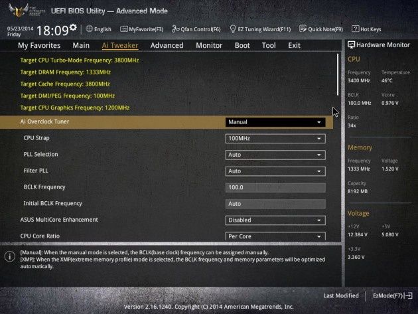Viewport: 418px width, 314px height.
Task: Open the CPU Core Ratio Per Core dropdown
Action: tap(275, 236)
